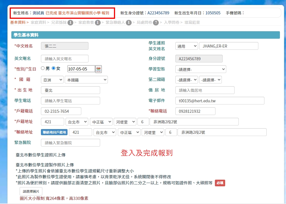Expand the 戶籍地址 city 台北市 dropdown
The width and height of the screenshot is (286, 204).
click(77, 122)
